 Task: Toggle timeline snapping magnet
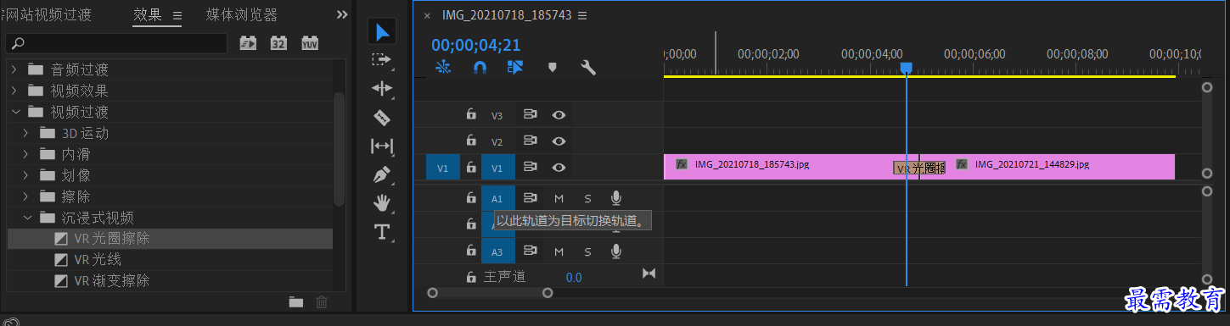pos(480,68)
